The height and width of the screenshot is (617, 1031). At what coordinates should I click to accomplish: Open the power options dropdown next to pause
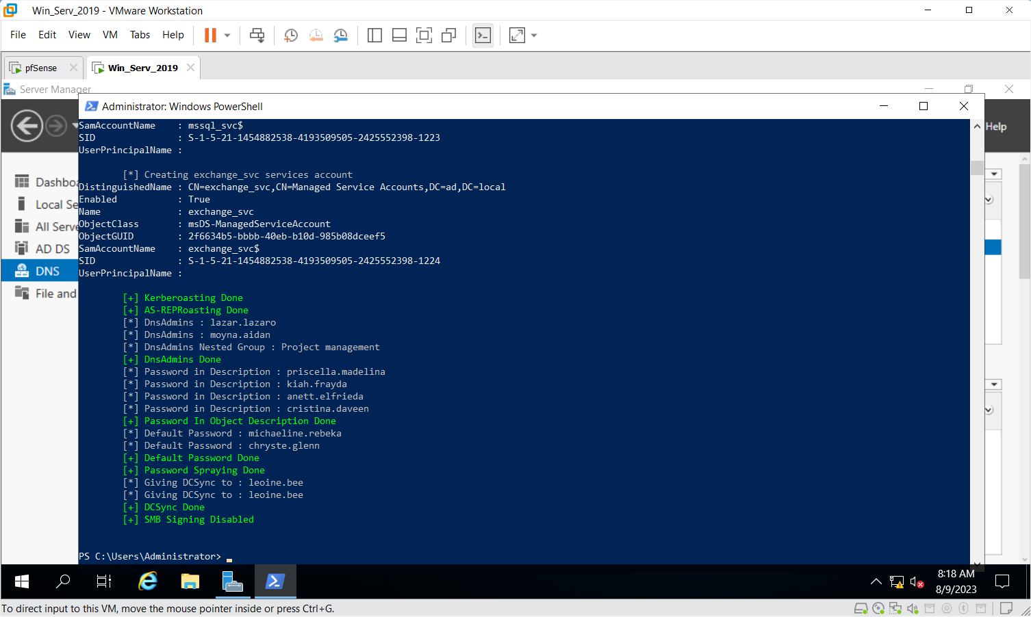pyautogui.click(x=227, y=35)
